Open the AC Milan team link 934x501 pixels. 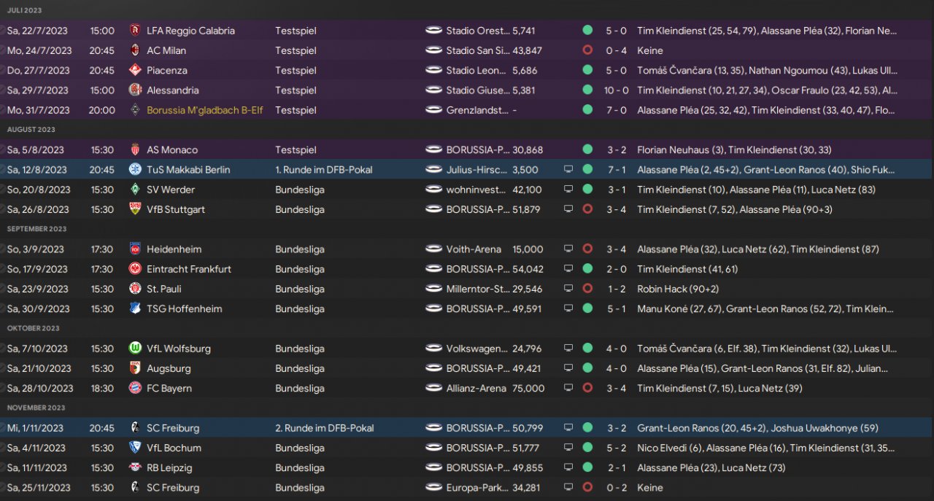coord(166,50)
